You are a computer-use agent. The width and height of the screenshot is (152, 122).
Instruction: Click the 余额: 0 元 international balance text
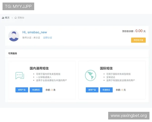tap(121, 90)
